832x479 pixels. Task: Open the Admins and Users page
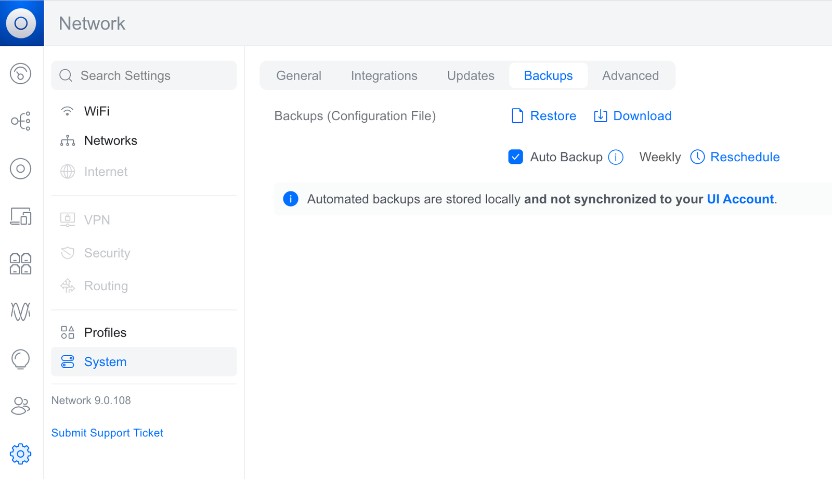pyautogui.click(x=21, y=406)
